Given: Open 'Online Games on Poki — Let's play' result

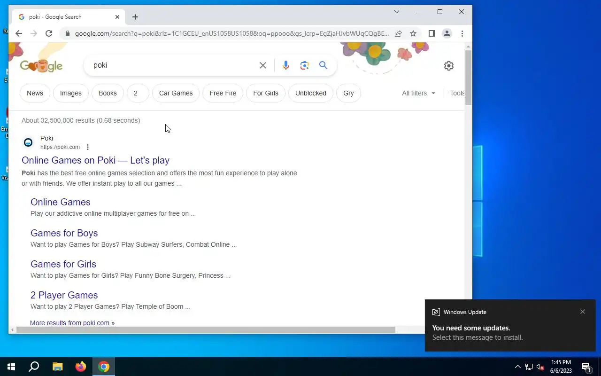Looking at the screenshot, I should 95,160.
